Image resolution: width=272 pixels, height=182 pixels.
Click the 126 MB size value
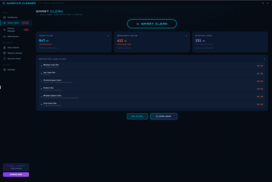(260, 104)
